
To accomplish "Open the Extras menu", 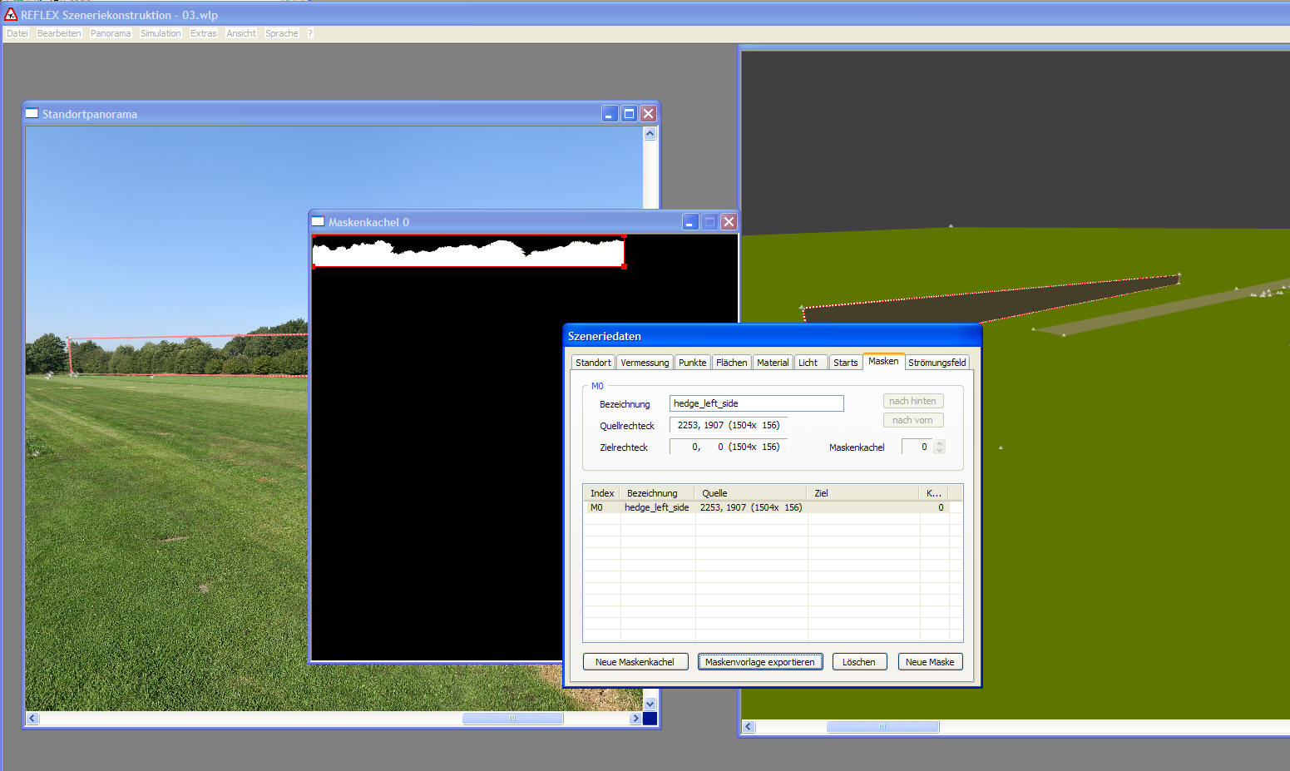I will 203,33.
